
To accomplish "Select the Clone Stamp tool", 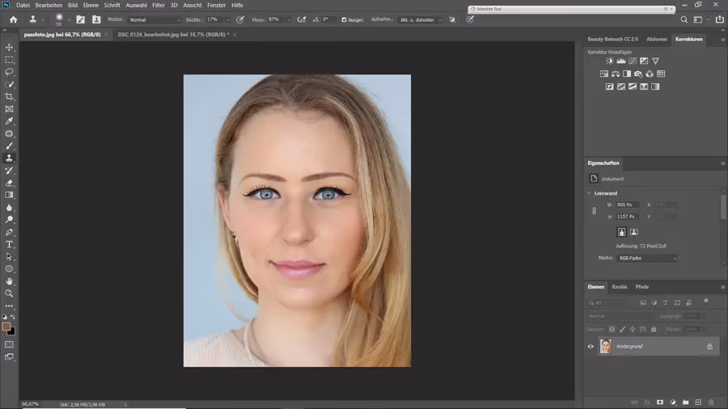I will pos(10,158).
